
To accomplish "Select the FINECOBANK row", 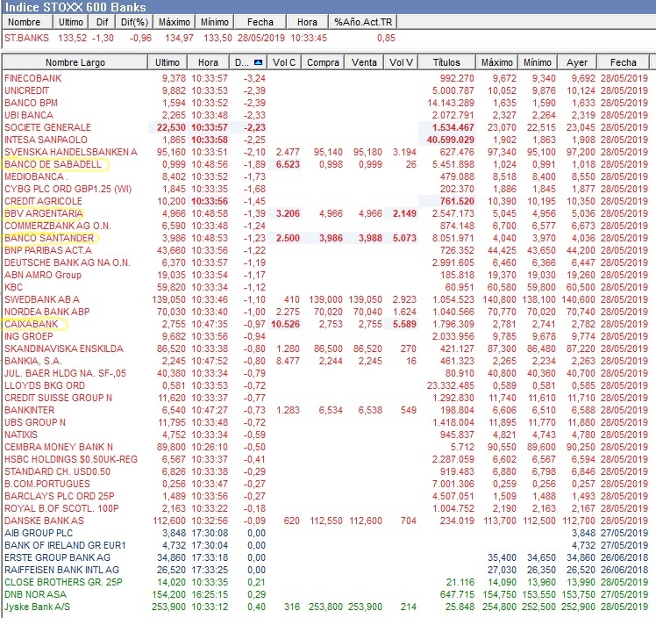I will (32, 78).
